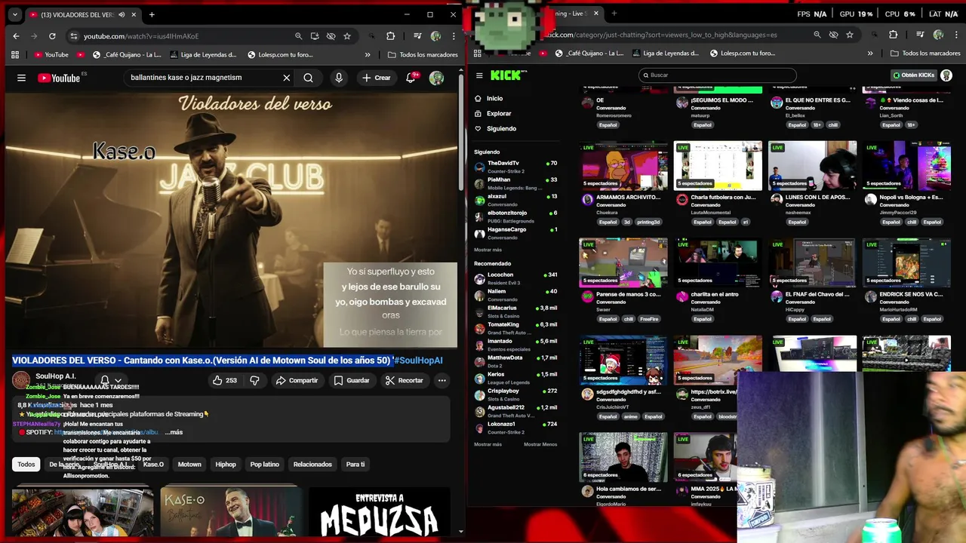
Task: Open extensions puzzle icon in YouTube window
Action: [390, 36]
